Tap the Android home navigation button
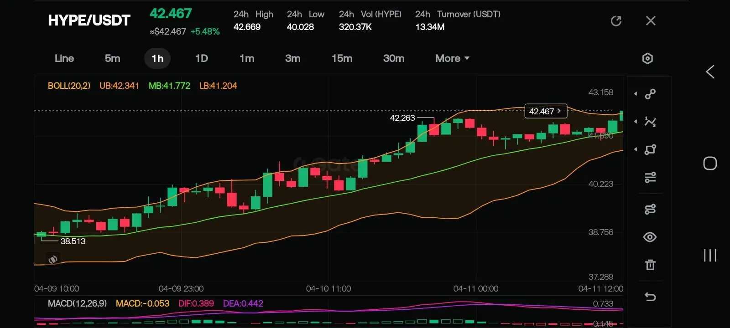Image resolution: width=730 pixels, height=328 pixels. [710, 163]
